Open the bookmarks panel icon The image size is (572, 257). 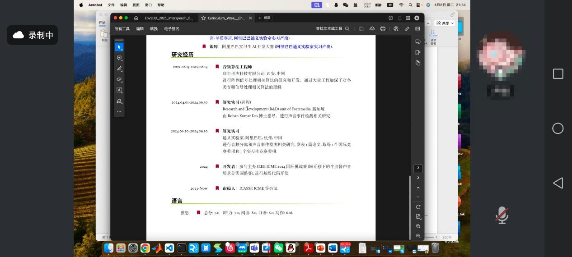(418, 52)
